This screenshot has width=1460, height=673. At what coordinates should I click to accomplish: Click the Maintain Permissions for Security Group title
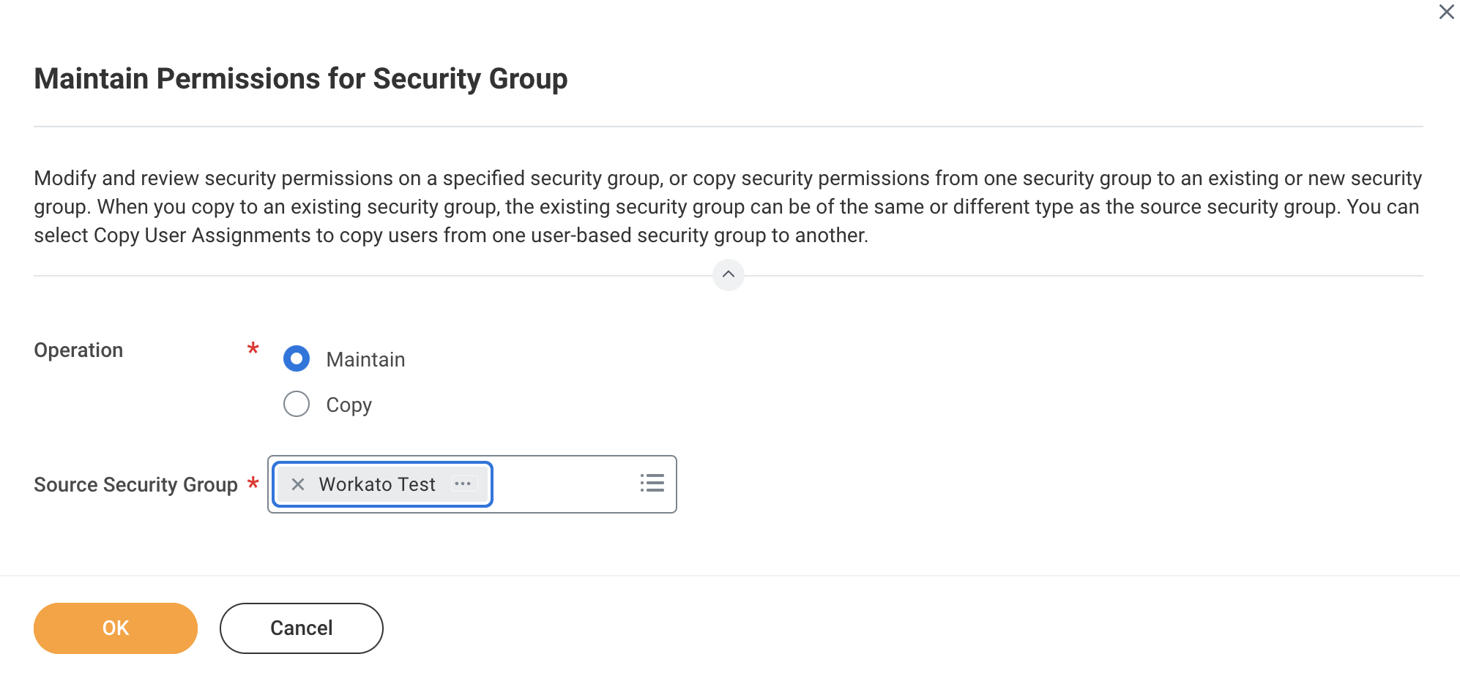pos(301,78)
